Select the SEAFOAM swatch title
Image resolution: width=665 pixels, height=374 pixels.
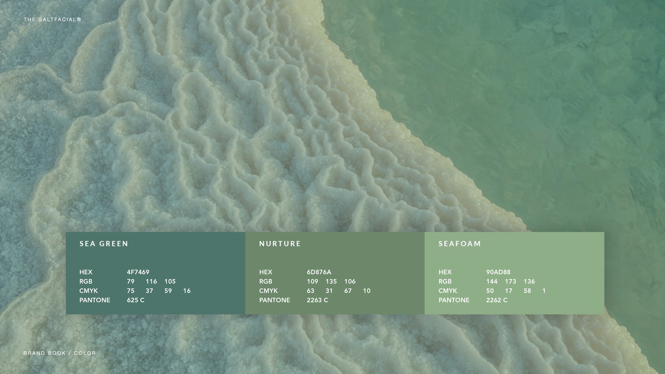pyautogui.click(x=460, y=243)
